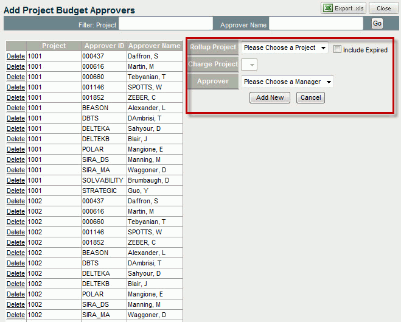Click the Export .xls Excel icon
This screenshot has height=322, width=401.
pyautogui.click(x=328, y=9)
